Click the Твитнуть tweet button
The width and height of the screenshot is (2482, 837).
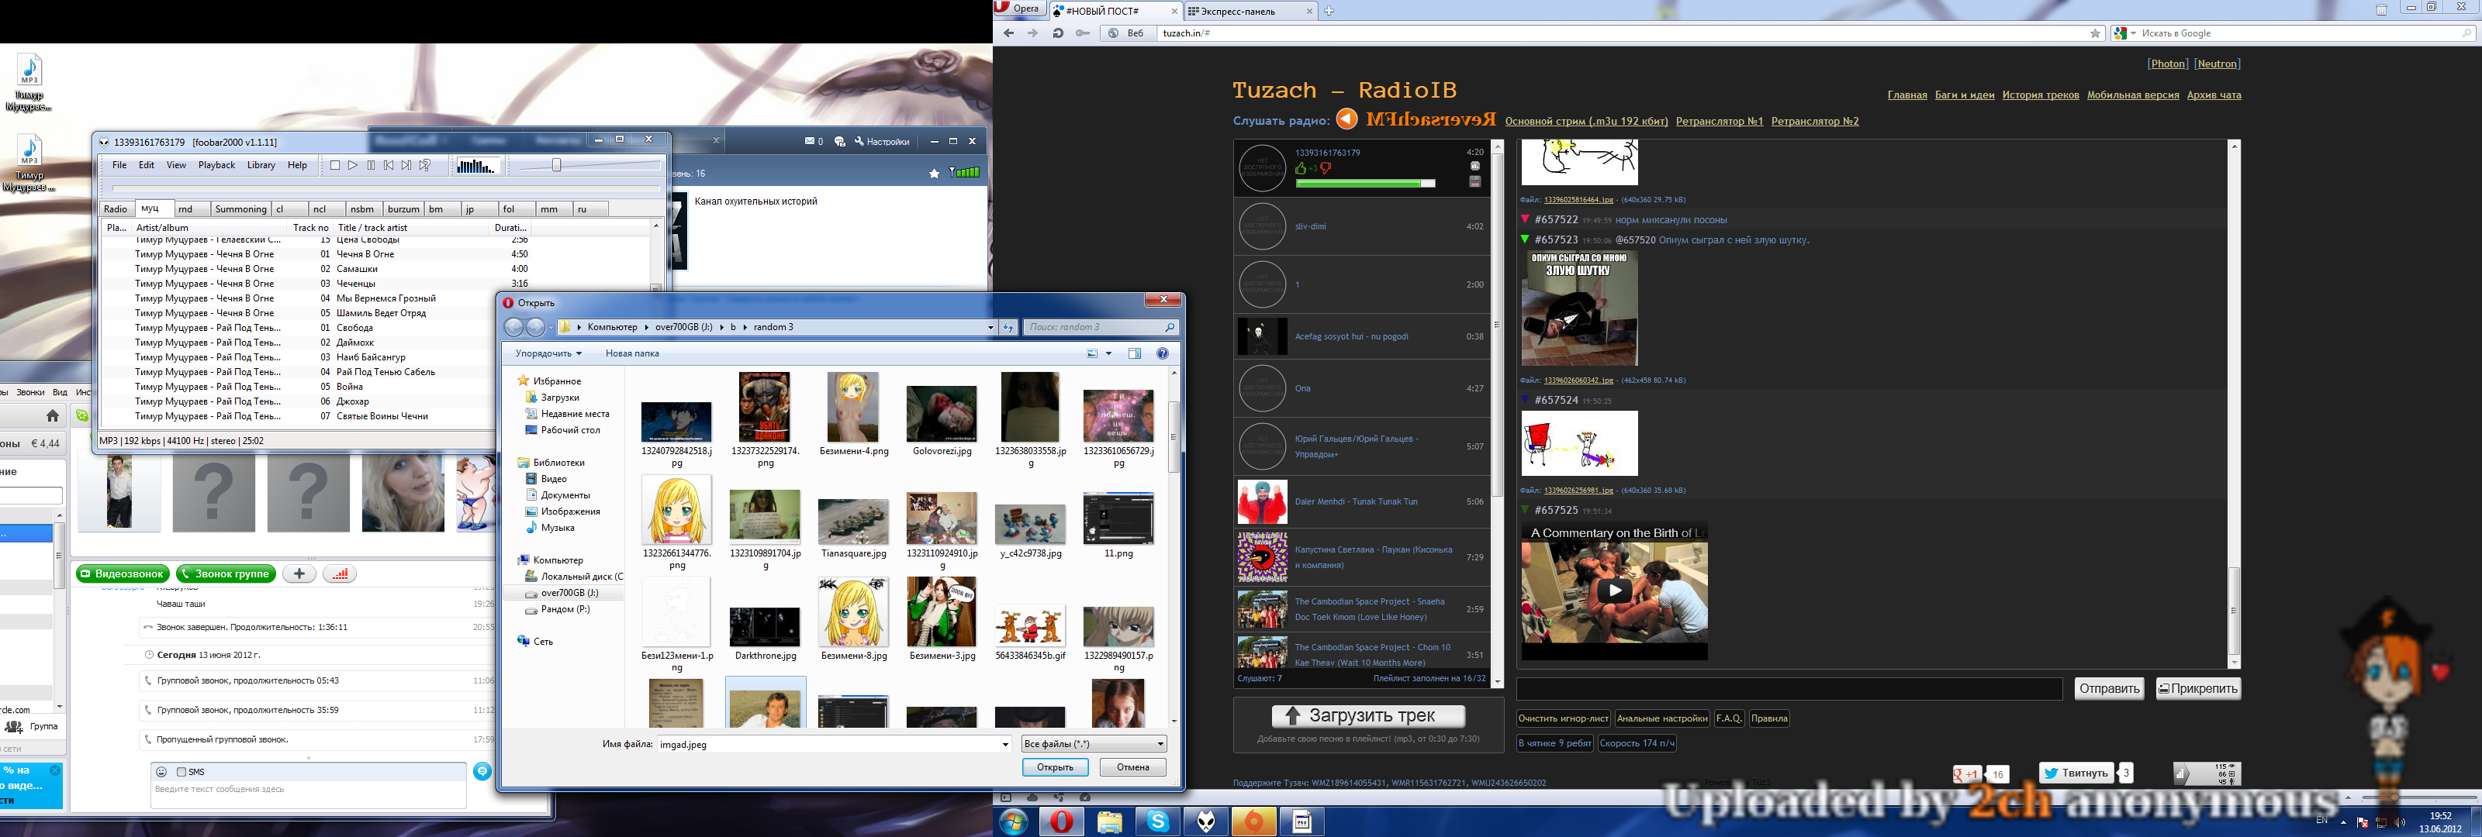pos(2076,773)
